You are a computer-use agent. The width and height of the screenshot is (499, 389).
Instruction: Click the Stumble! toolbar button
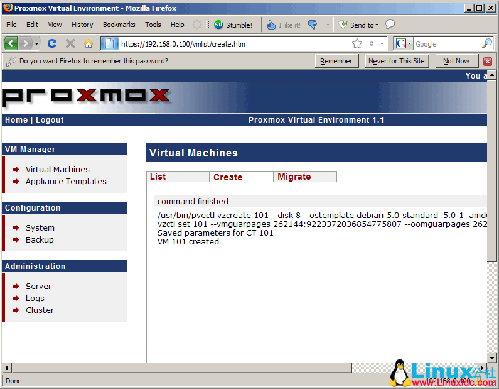(233, 25)
